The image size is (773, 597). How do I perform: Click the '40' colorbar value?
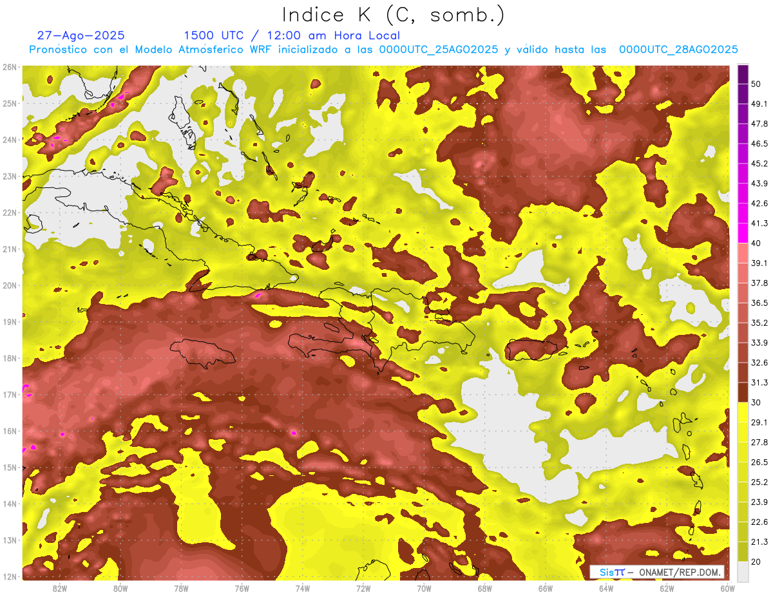757,243
